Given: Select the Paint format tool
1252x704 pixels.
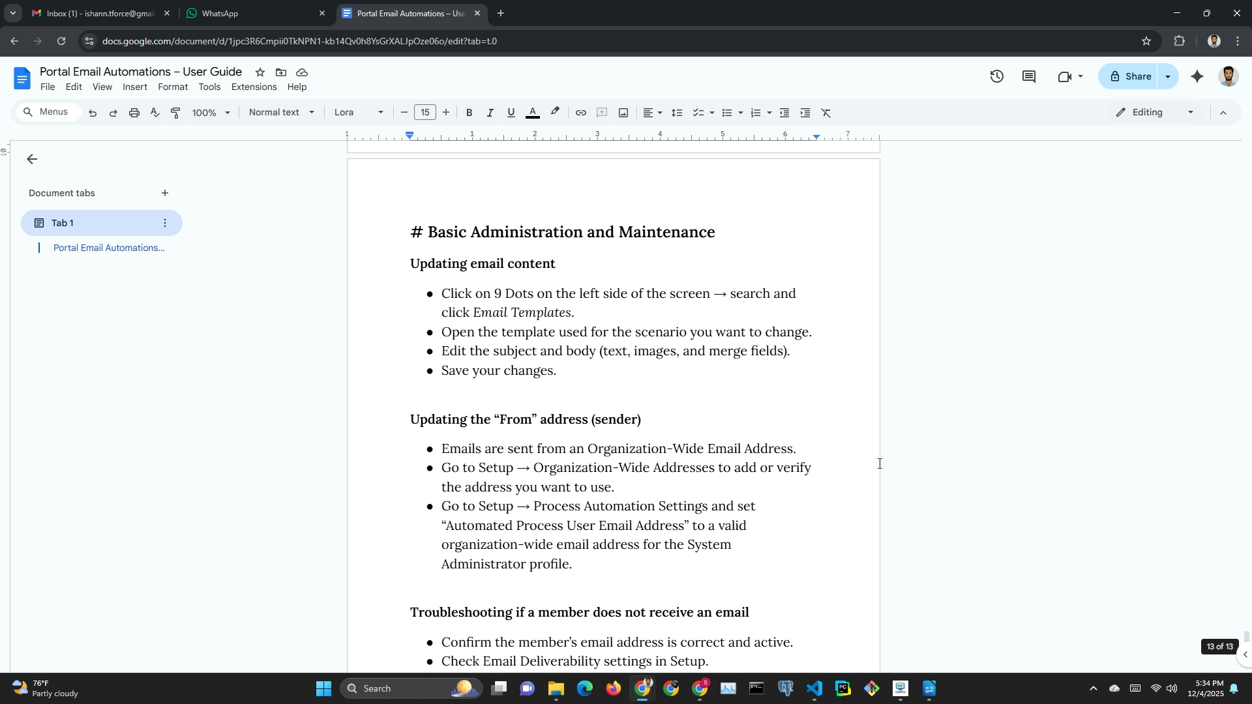Looking at the screenshot, I should tap(175, 113).
